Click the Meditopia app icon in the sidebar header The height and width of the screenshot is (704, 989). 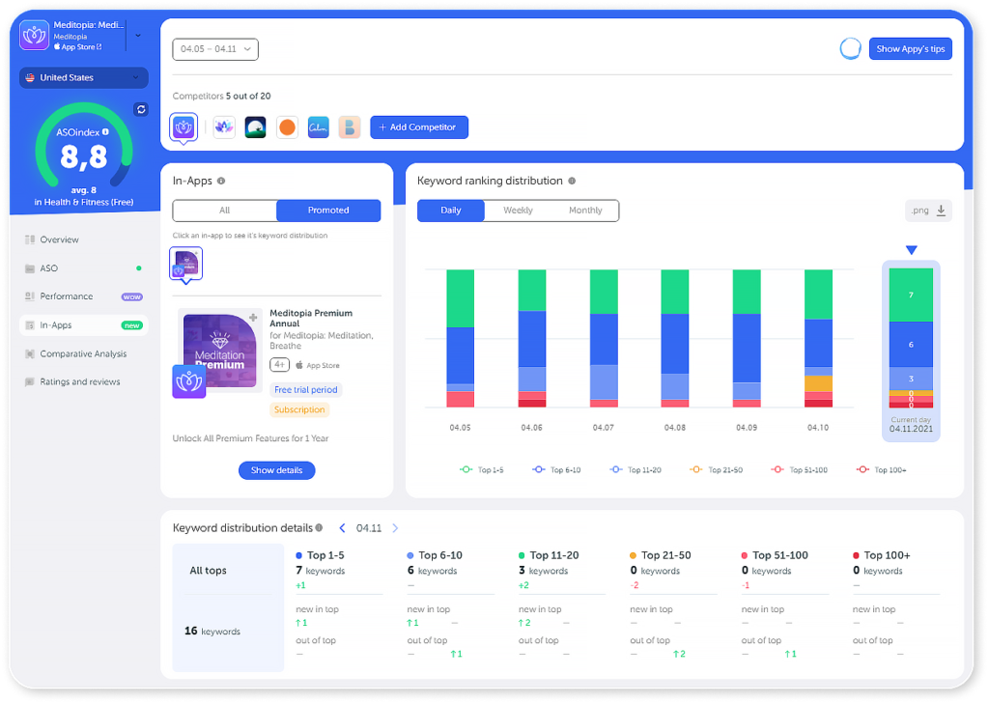pyautogui.click(x=34, y=35)
